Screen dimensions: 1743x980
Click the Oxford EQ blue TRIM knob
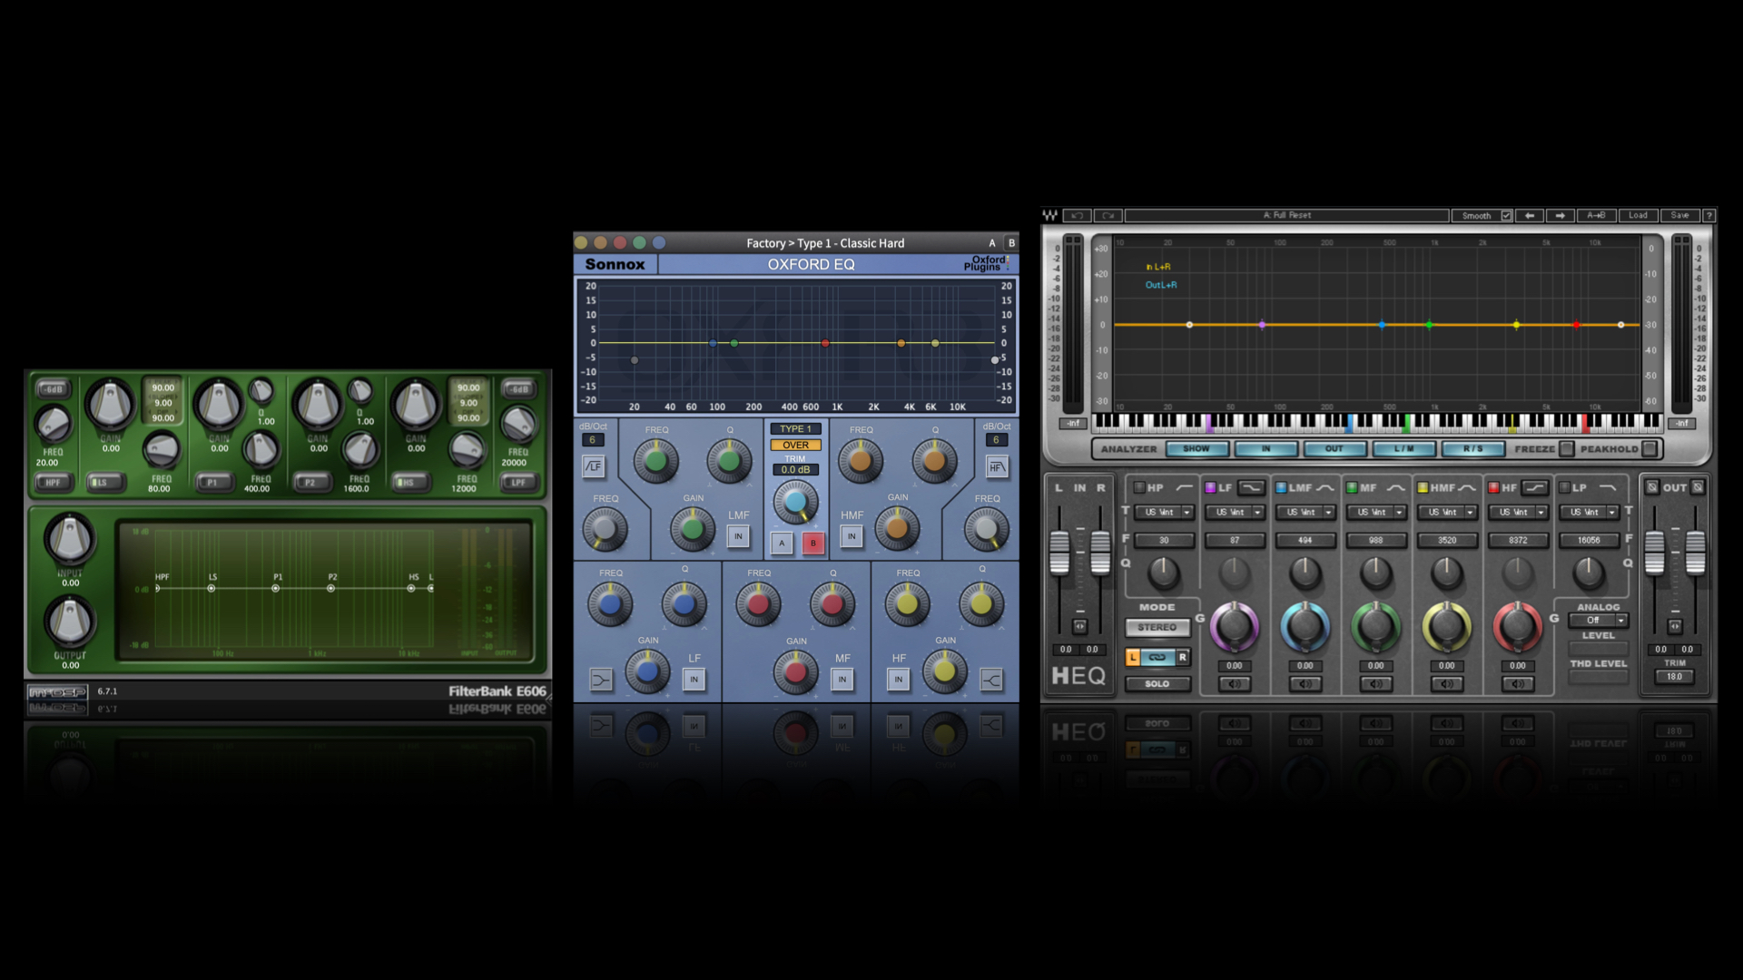click(x=795, y=502)
